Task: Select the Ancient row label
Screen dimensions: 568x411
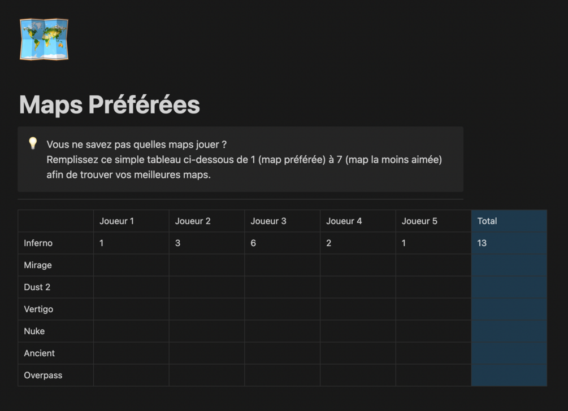Action: (56, 353)
